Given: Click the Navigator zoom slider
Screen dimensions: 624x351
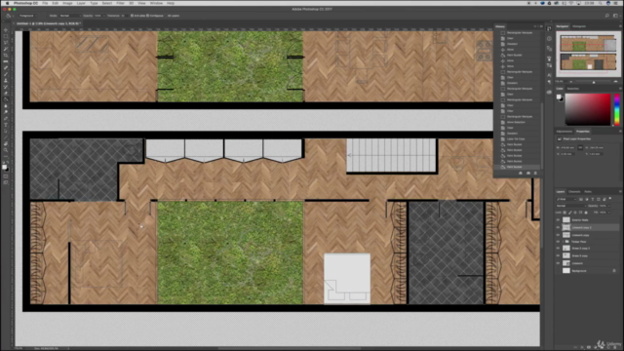Looking at the screenshot, I should tap(594, 82).
